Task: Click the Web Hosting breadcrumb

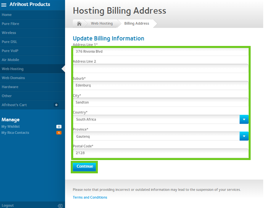Action: (x=101, y=24)
